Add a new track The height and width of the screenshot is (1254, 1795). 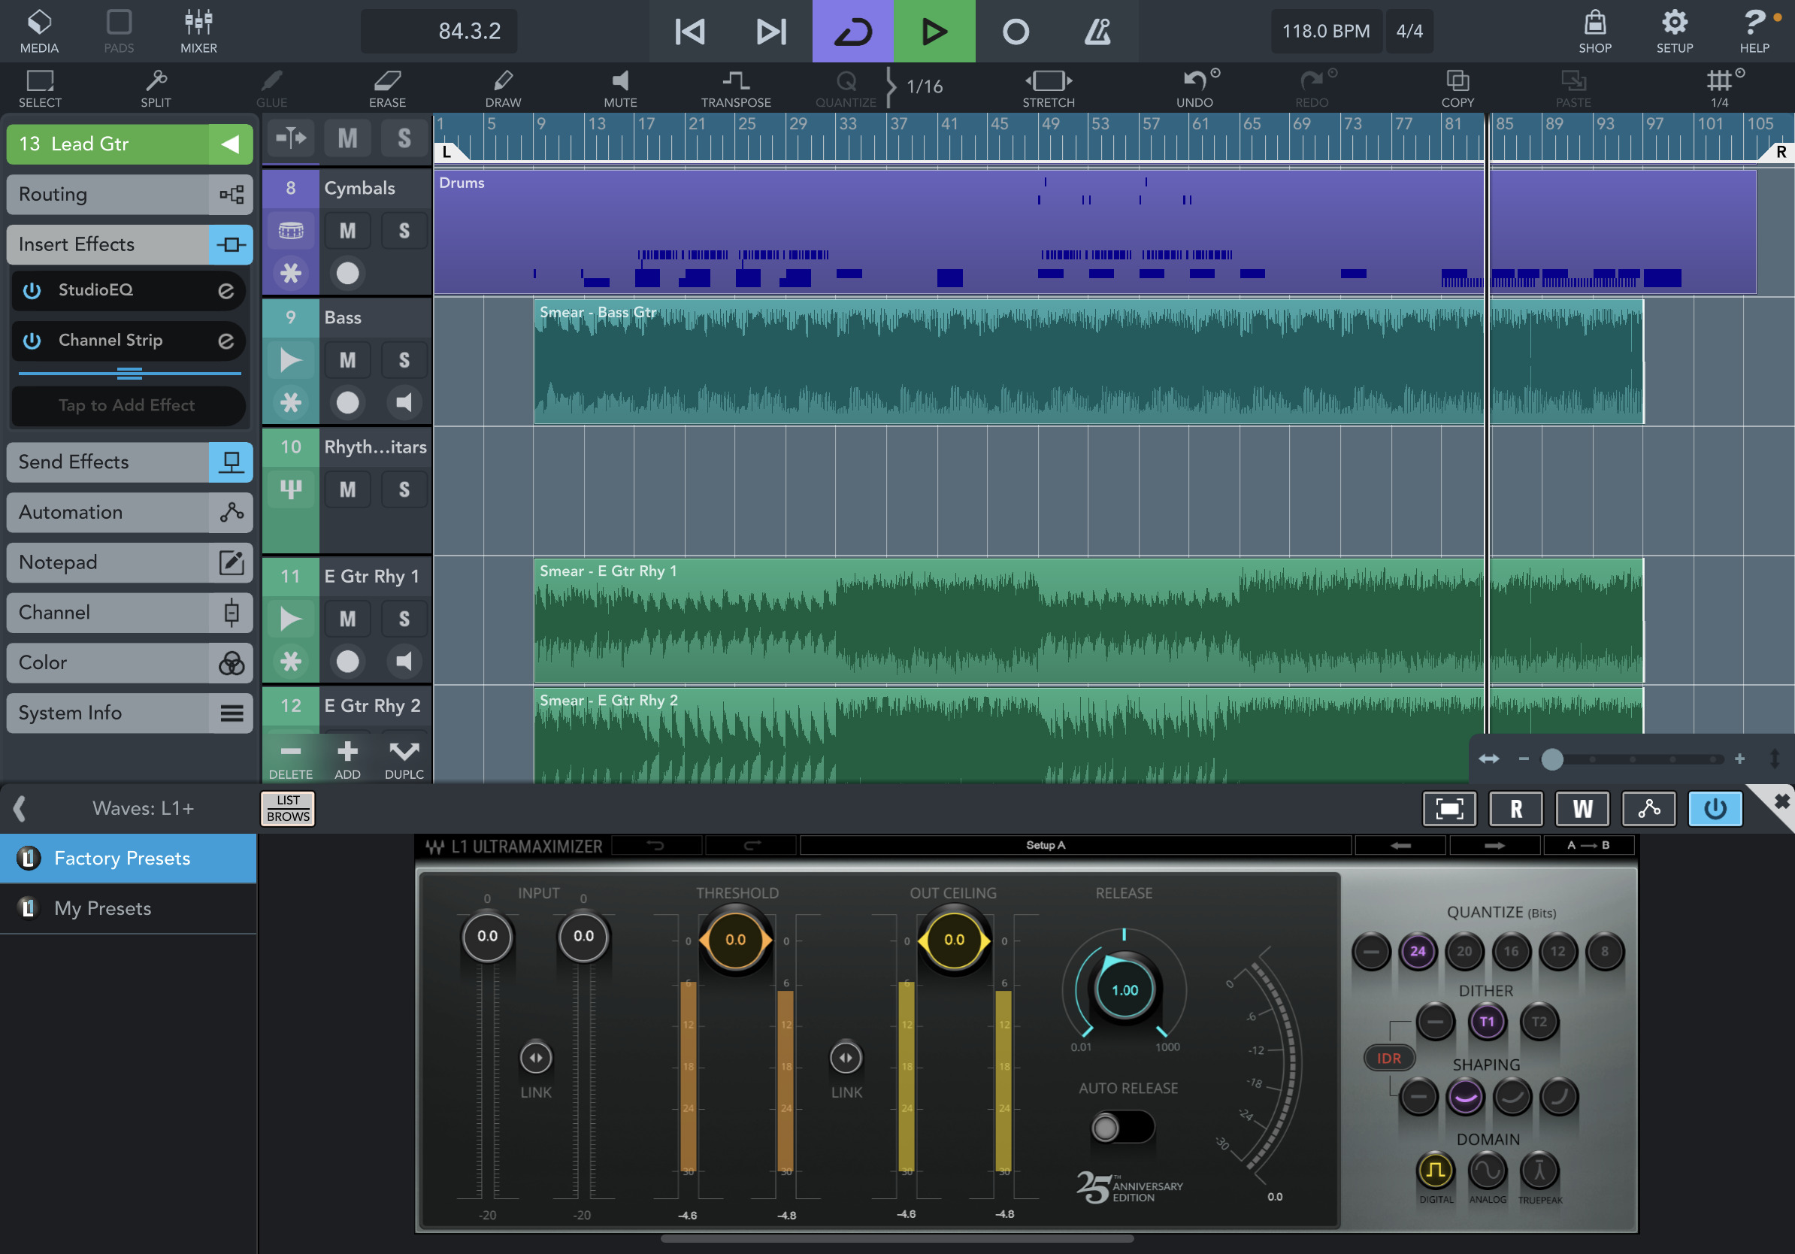pos(347,760)
